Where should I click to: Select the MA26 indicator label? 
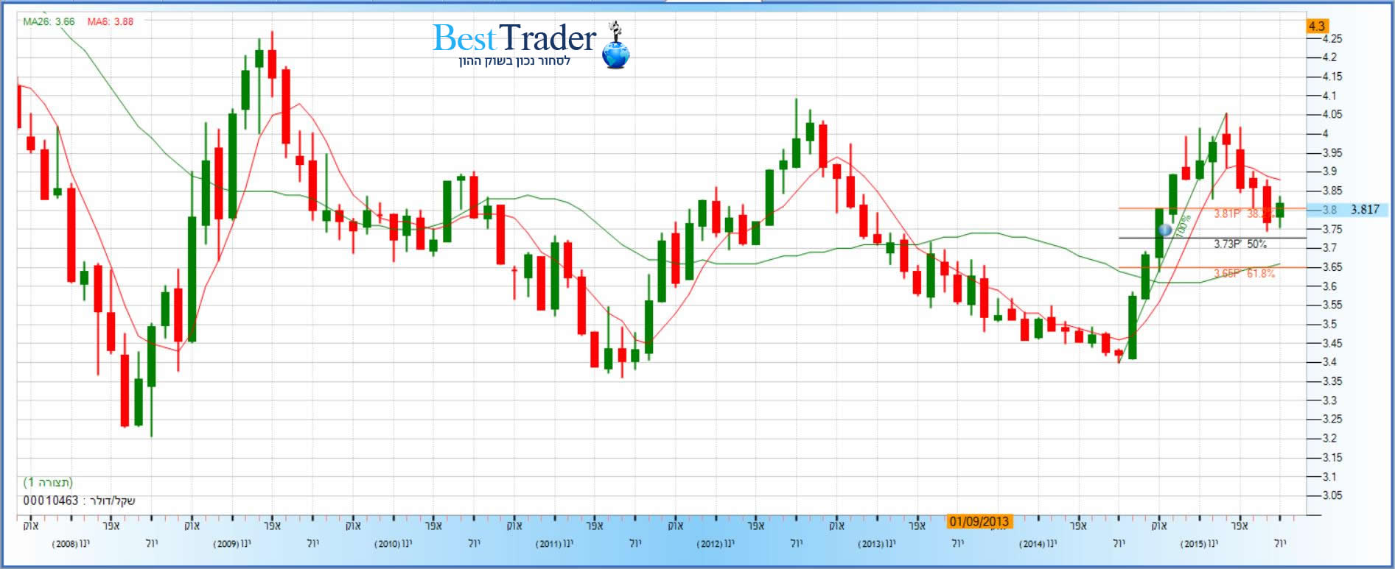point(49,22)
